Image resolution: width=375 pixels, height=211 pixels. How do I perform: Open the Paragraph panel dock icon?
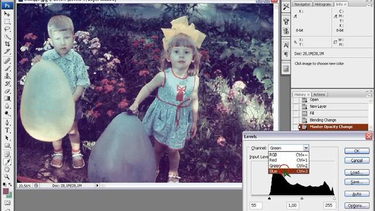[286, 55]
